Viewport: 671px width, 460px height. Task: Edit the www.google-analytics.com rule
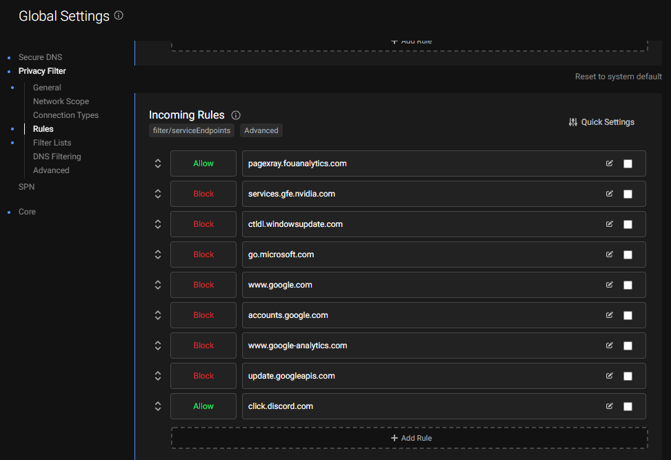click(609, 346)
